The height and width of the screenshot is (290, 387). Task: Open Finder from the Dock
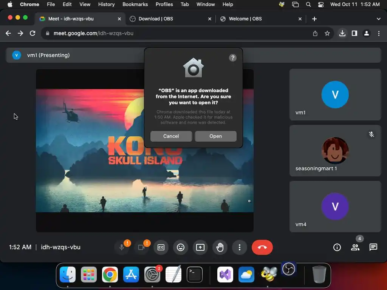point(68,275)
